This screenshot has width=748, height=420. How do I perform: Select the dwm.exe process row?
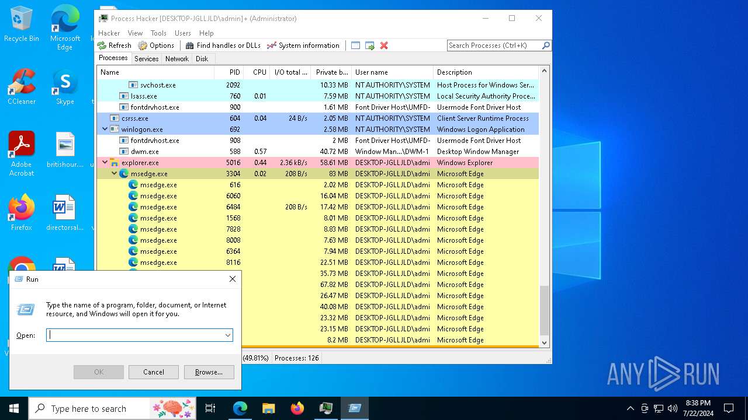(318, 152)
